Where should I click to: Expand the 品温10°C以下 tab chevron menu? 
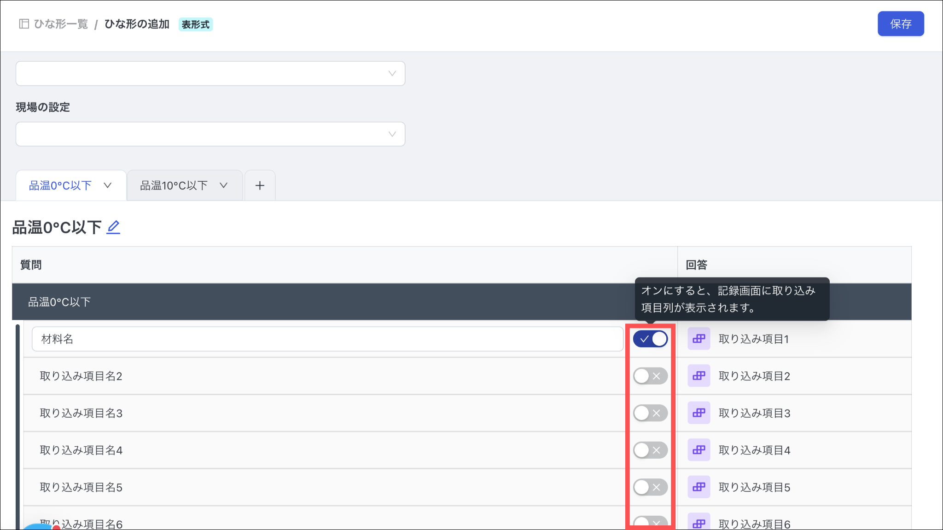(224, 185)
